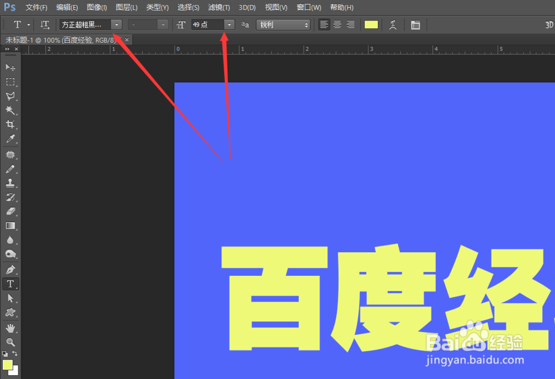Click the font size 49 点 field

208,25
